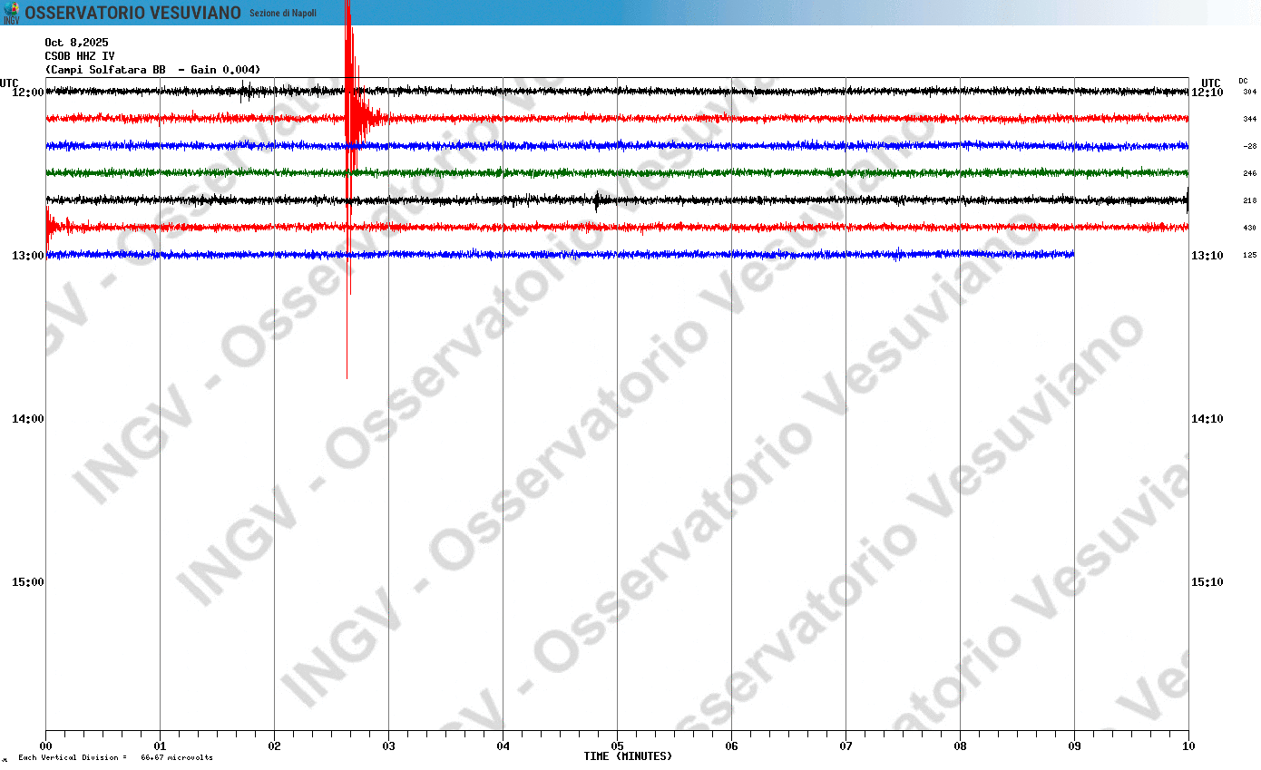The image size is (1261, 770).
Task: Click the 09 minute tick on time axis
Action: pyautogui.click(x=1074, y=746)
